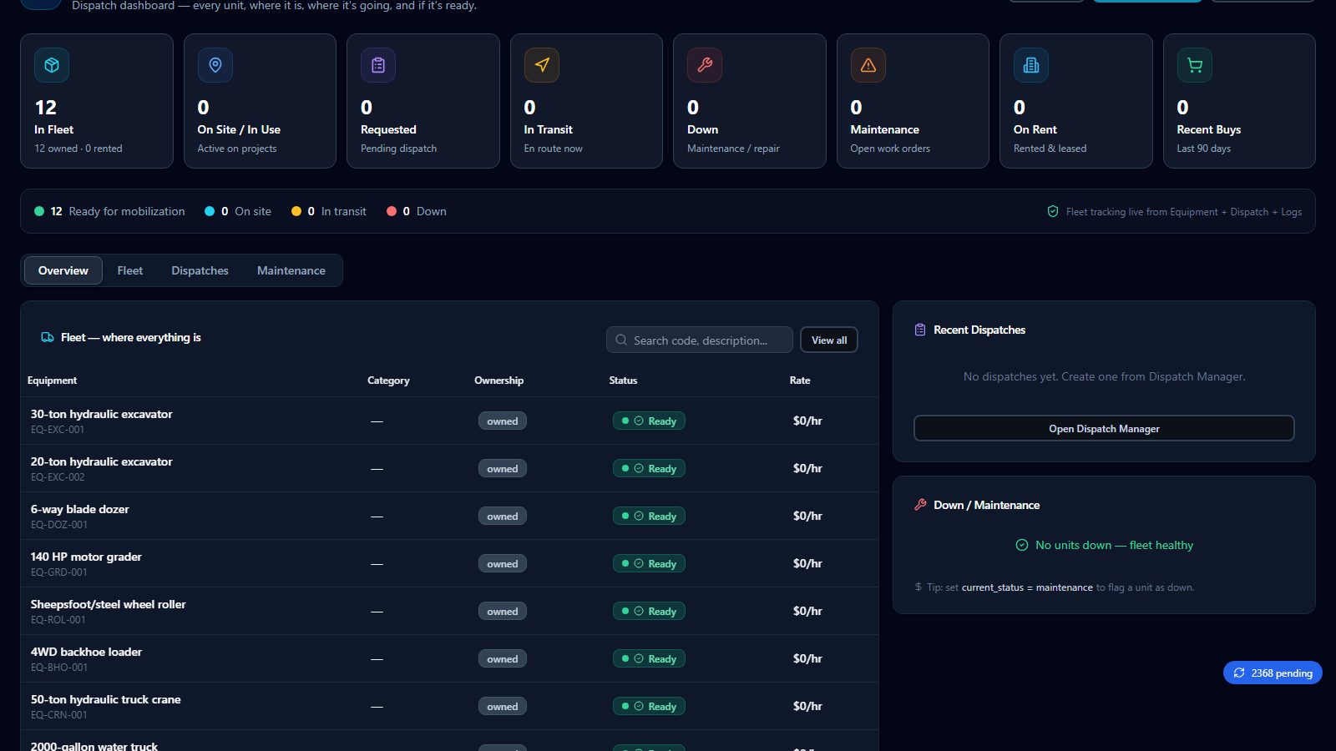
Task: Click the $0/hr rate for EQ-ROL-001
Action: tap(807, 611)
